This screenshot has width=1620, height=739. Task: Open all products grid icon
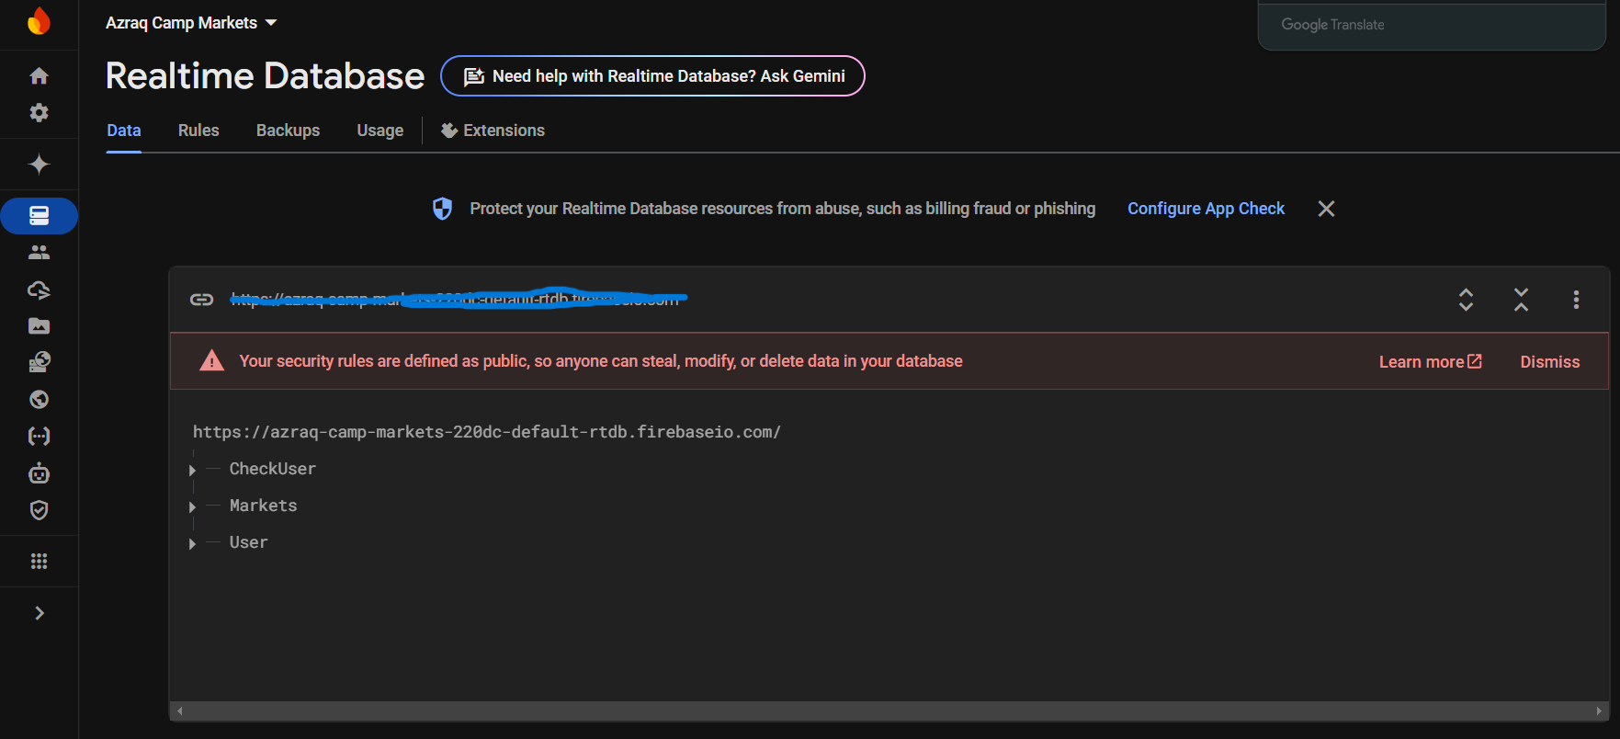coord(39,562)
